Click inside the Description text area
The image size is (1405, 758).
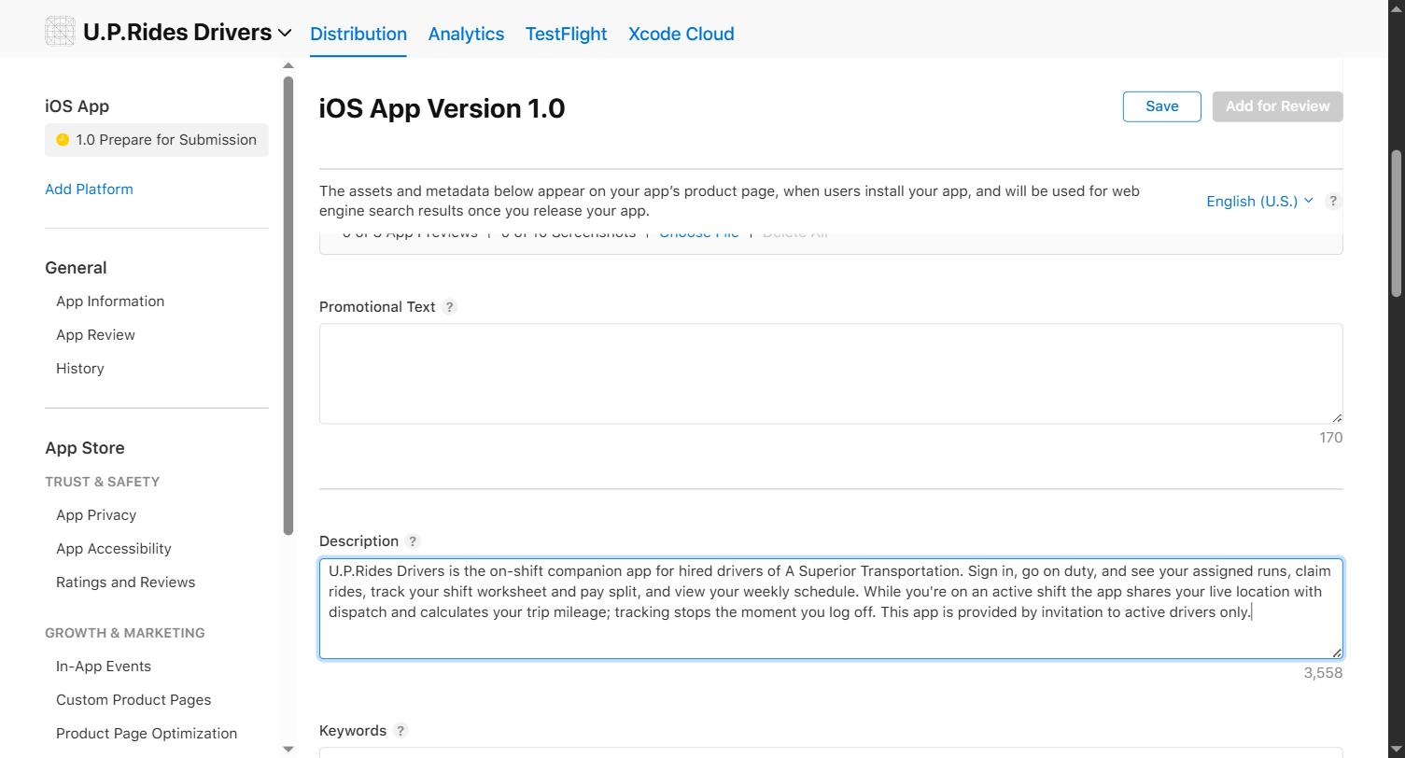pyautogui.click(x=831, y=609)
